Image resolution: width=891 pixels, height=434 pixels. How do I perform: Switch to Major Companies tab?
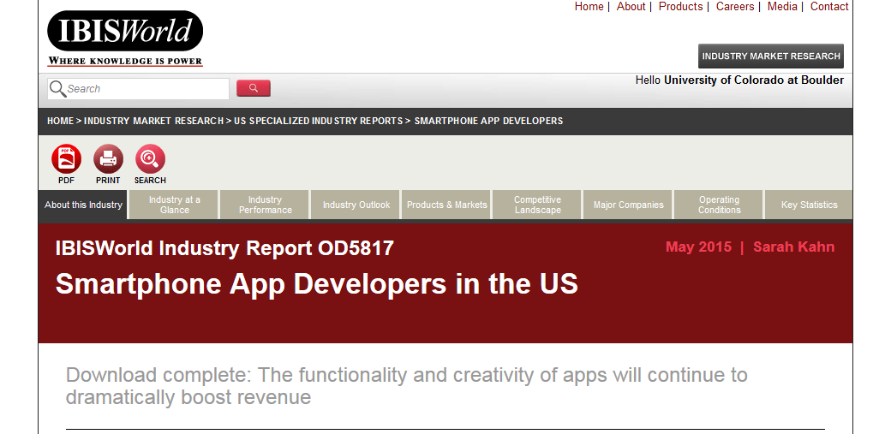[x=629, y=205]
